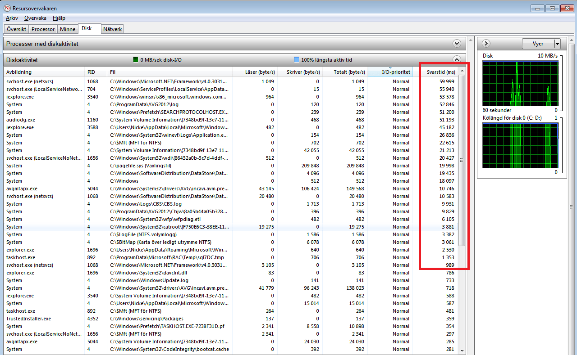577x355 pixels.
Task: Open the Arkiv menu
Action: pos(12,18)
